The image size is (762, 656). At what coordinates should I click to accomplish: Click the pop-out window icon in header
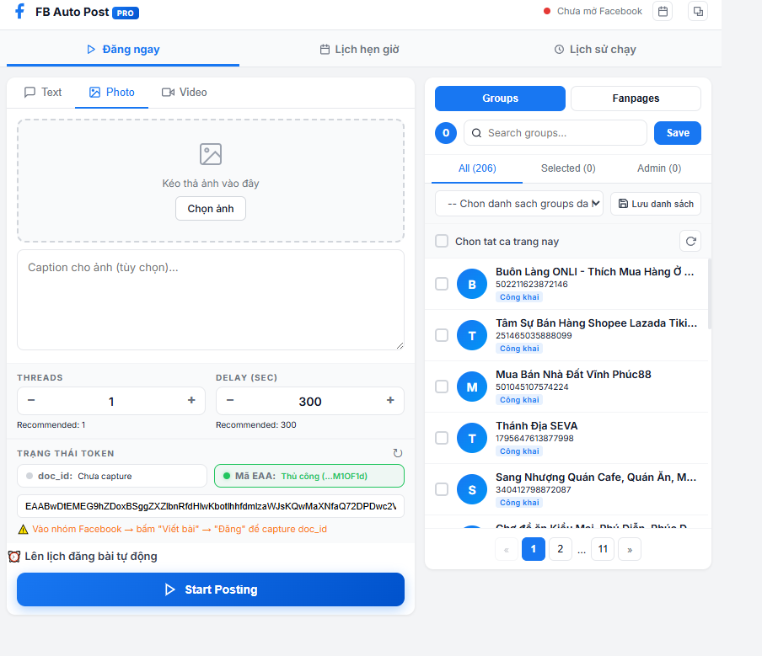pyautogui.click(x=698, y=11)
